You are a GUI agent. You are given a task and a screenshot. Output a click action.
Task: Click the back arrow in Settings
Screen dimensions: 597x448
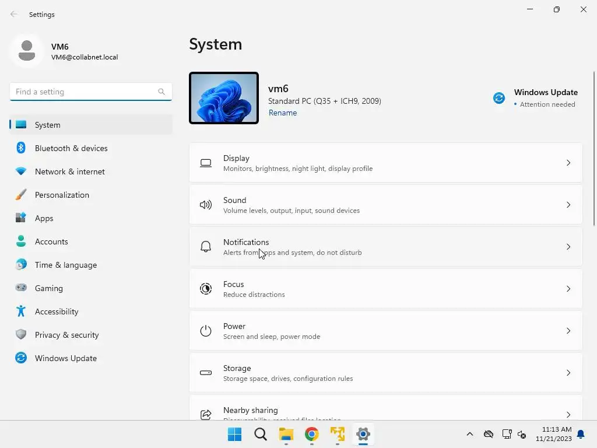click(x=14, y=14)
